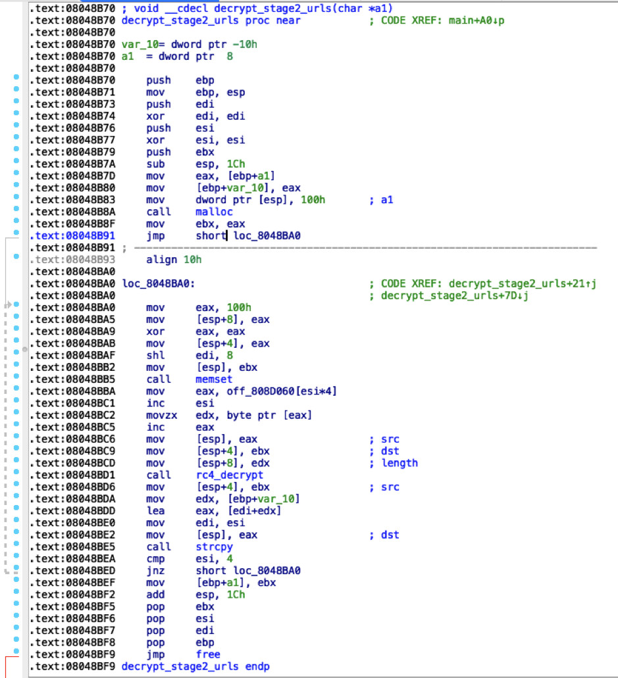Toggle breakpoint dot beside call malloc line
The width and height of the screenshot is (618, 678).
[16, 209]
